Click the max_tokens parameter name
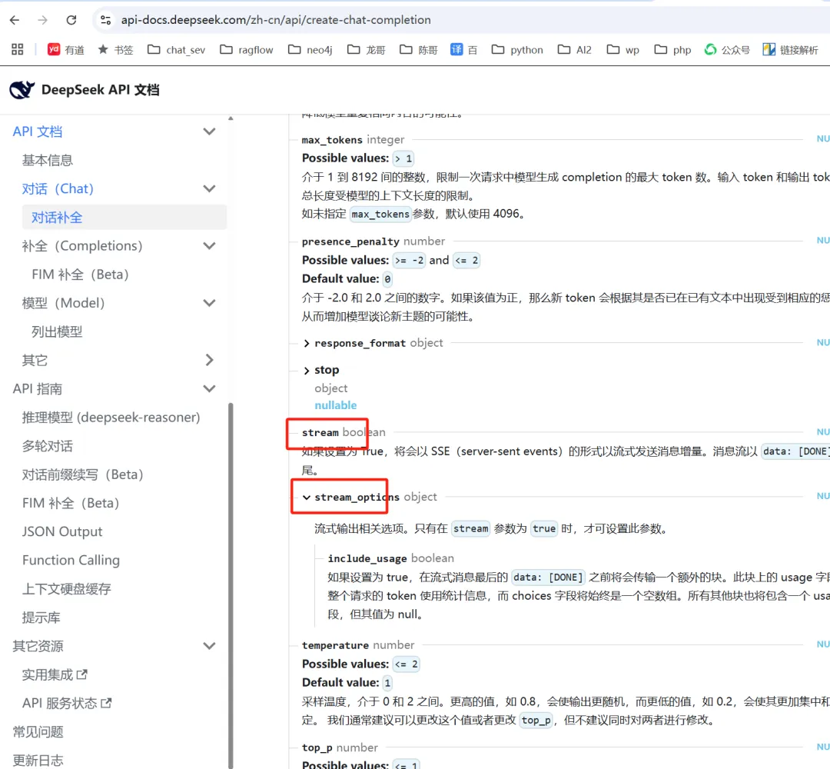Viewport: 830px width, 769px height. click(x=332, y=140)
